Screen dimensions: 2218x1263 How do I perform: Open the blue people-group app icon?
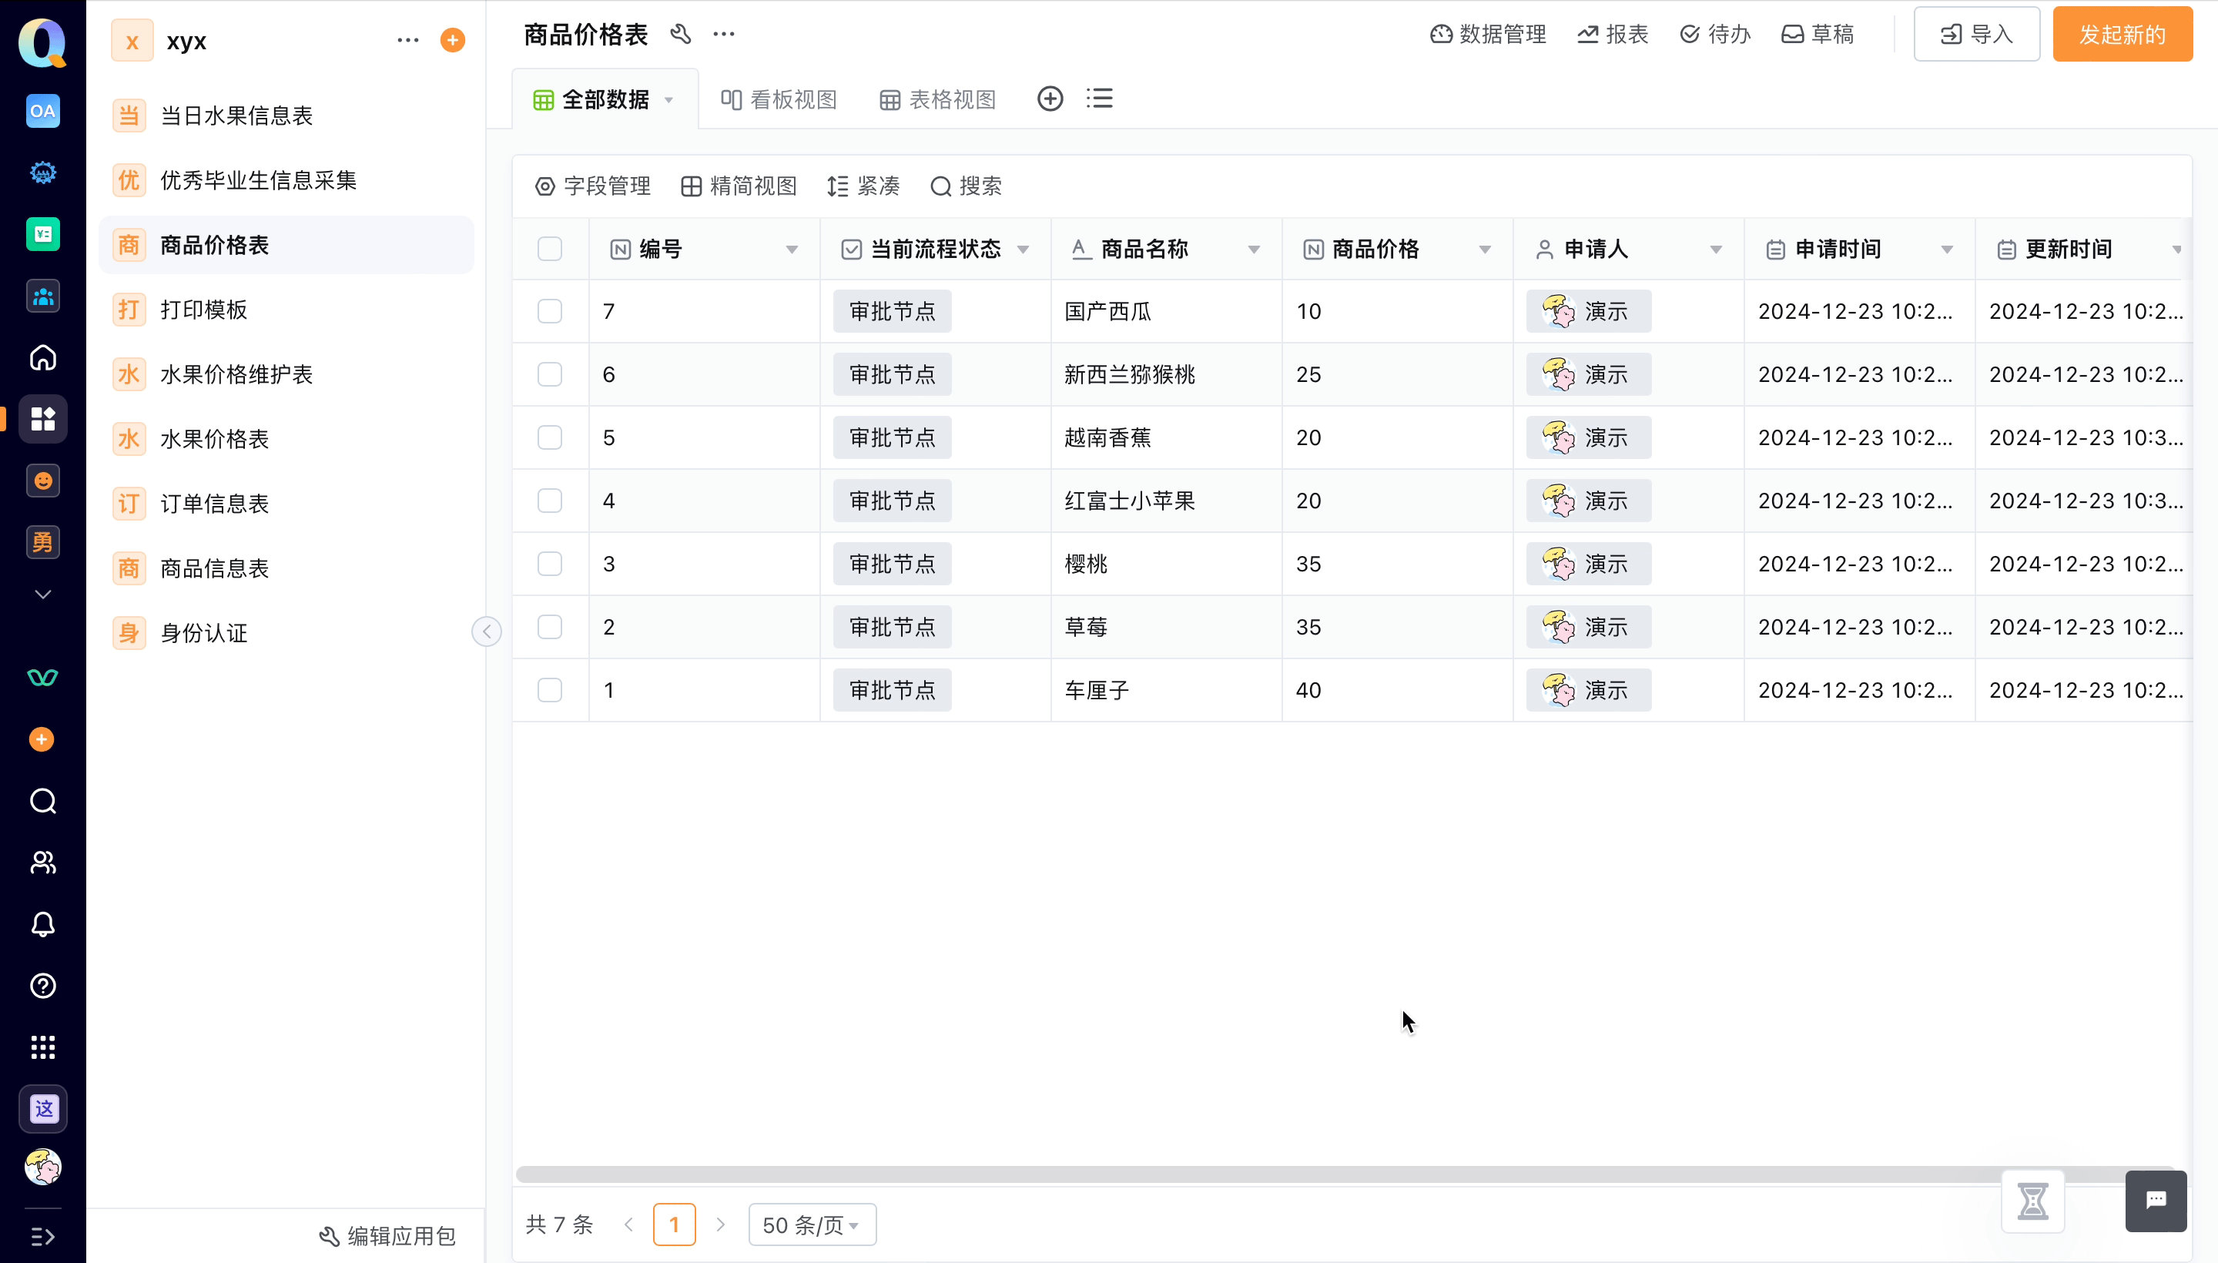click(42, 296)
